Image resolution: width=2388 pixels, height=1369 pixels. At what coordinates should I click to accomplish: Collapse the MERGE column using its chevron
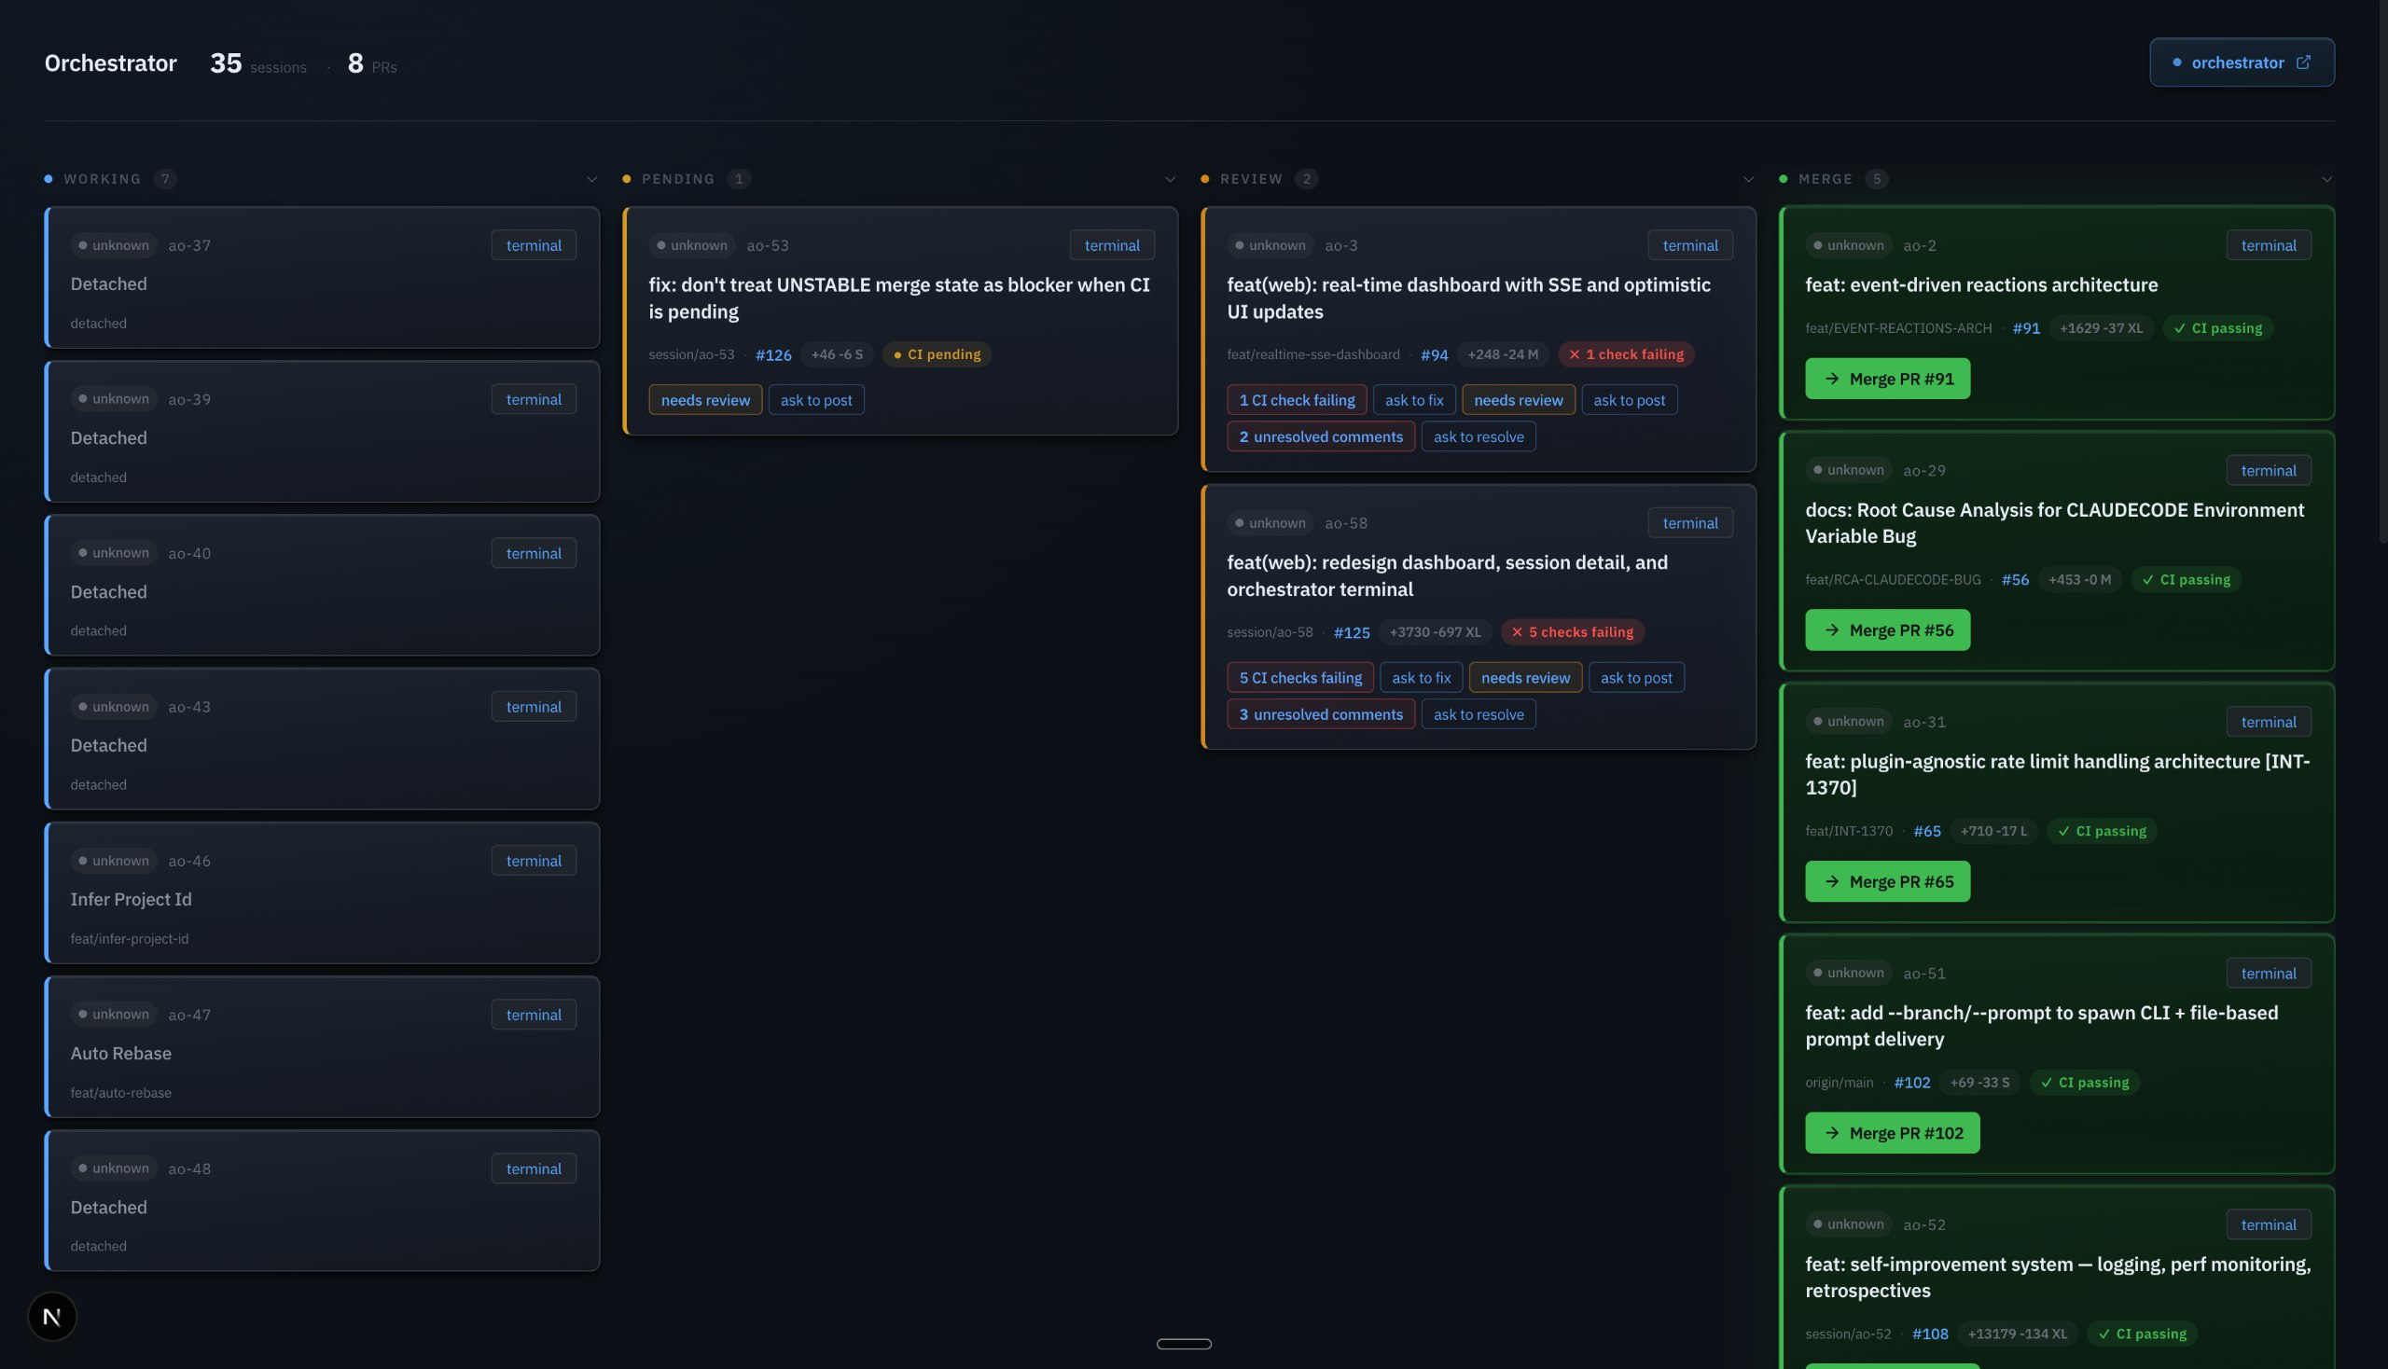tap(2326, 179)
